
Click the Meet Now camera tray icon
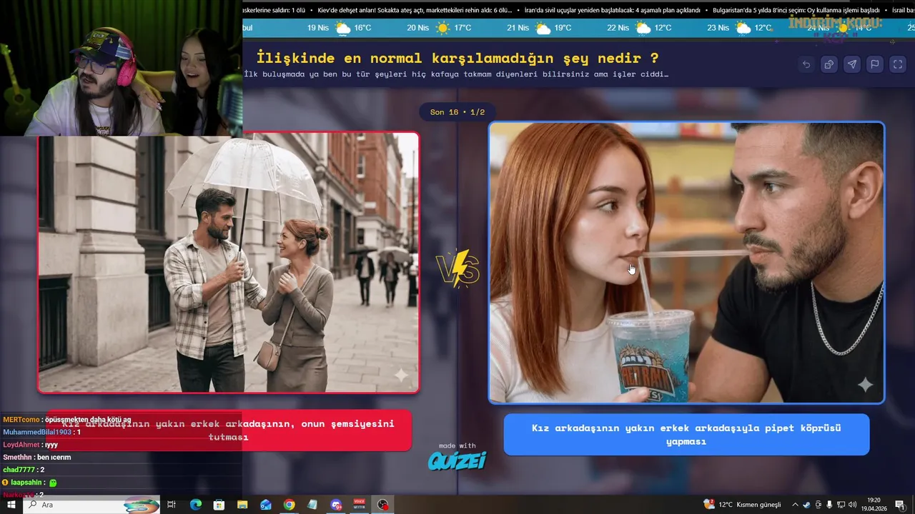[x=818, y=505]
